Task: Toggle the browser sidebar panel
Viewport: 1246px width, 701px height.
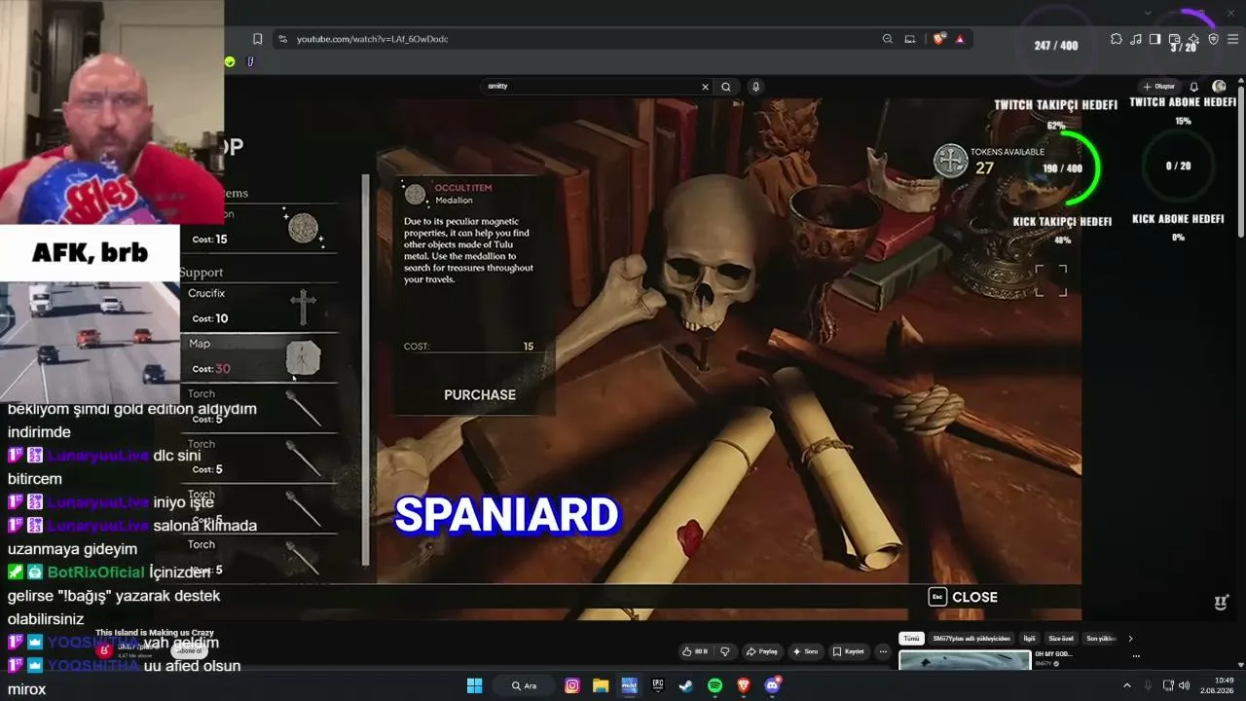Action: point(1154,39)
